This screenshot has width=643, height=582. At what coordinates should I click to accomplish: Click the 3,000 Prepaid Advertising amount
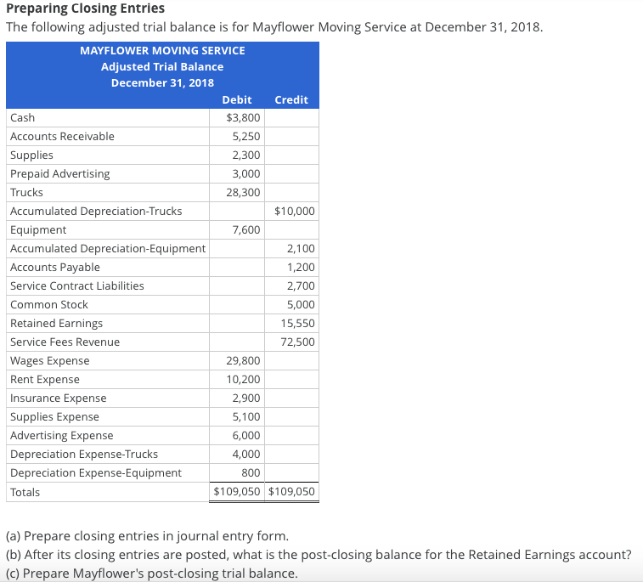[246, 174]
